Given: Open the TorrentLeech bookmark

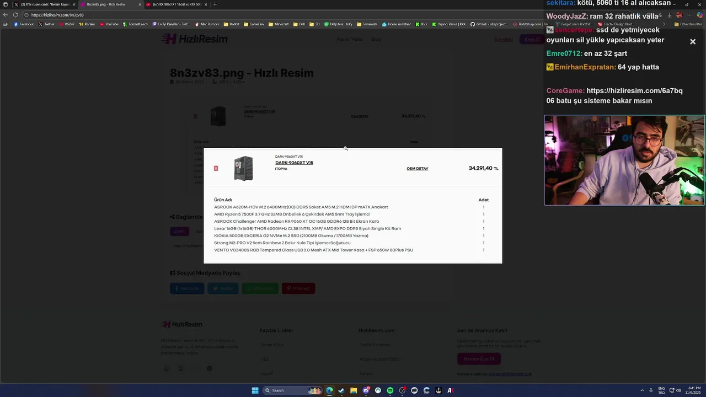Looking at the screenshot, I should (135, 24).
